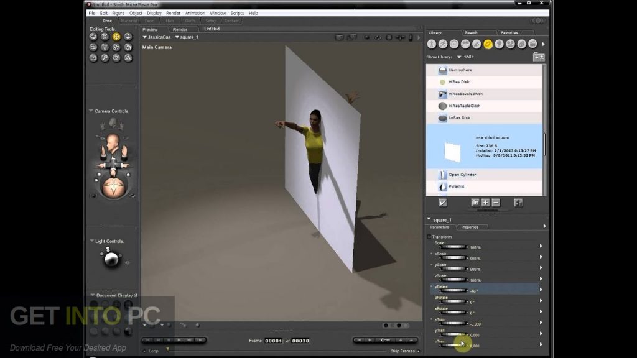637x358 pixels.
Task: Open the parameters palette options arrow
Action: 544,226
